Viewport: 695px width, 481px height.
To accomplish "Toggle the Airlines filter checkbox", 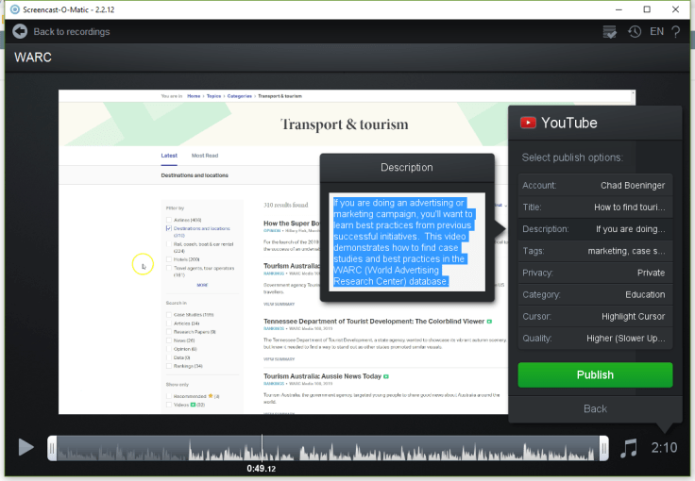I will click(169, 220).
